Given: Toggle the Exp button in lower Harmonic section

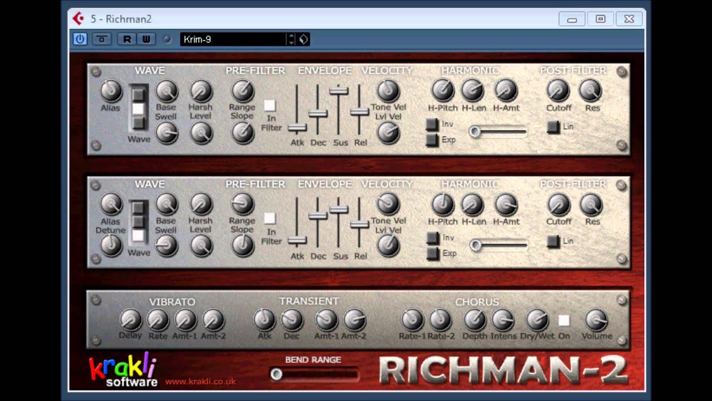Looking at the screenshot, I should click(x=432, y=254).
